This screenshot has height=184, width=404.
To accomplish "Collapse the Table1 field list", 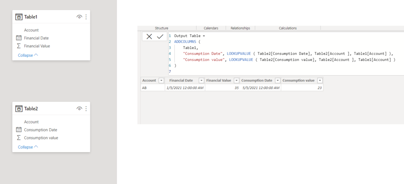I will [x=28, y=55].
